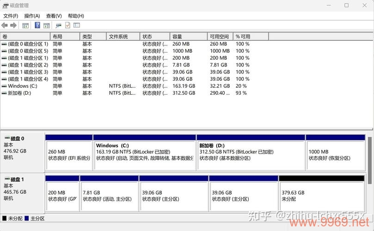Sort by the 布局 column header
Image resolution: width=374 pixels, height=231 pixels.
click(65, 36)
